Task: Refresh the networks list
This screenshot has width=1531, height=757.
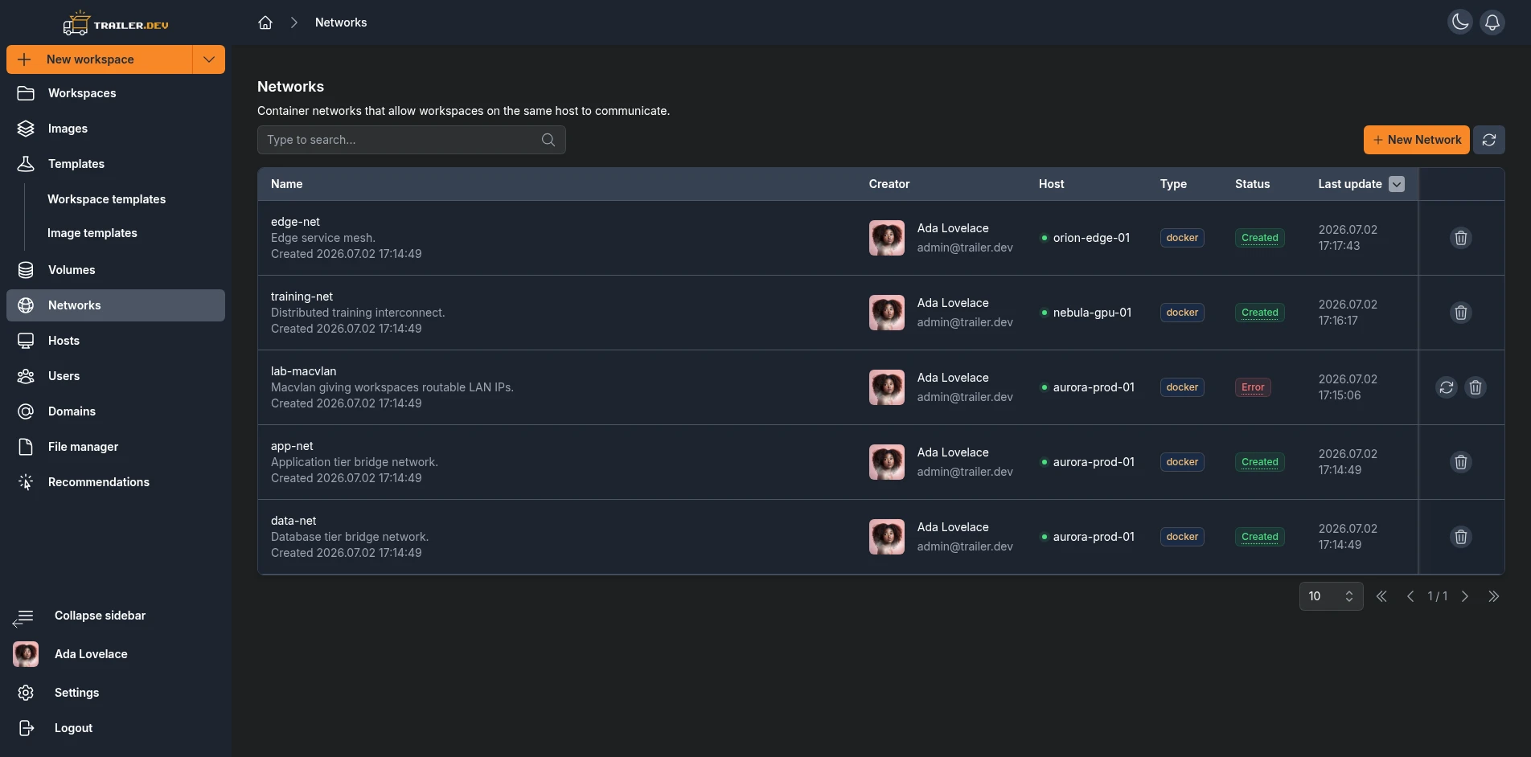Action: (1489, 140)
